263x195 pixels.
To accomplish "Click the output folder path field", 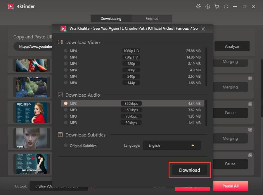I will pyautogui.click(x=58, y=186).
